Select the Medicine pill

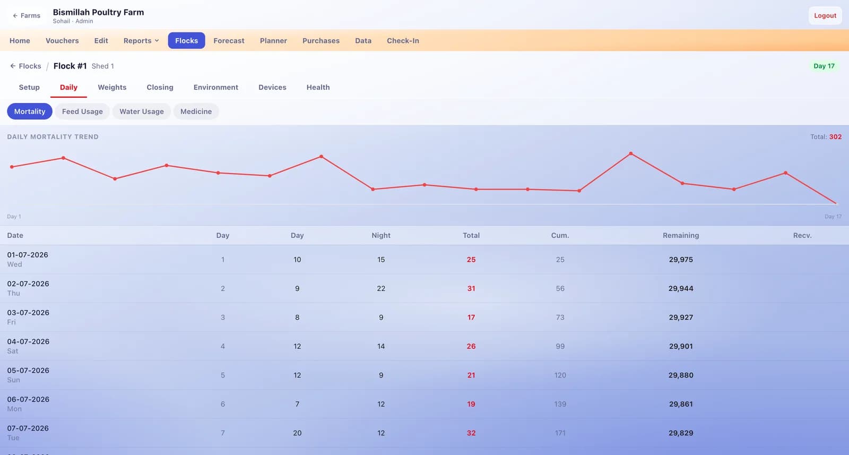[x=196, y=111]
